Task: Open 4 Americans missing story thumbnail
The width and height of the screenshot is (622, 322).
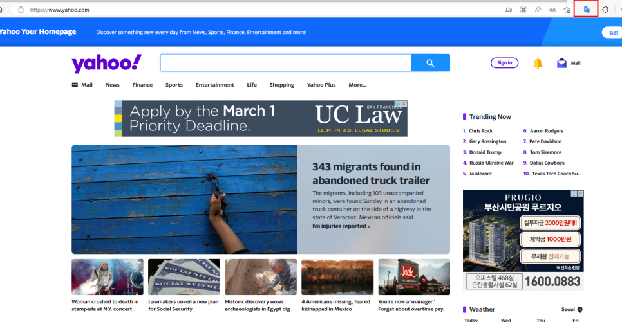Action: point(337,277)
